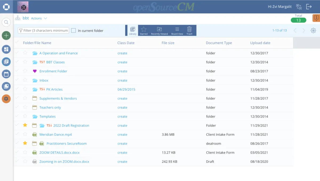The image size is (320, 181).
Task: Open the calendar sidebar icon
Action: click(x=6, y=74)
